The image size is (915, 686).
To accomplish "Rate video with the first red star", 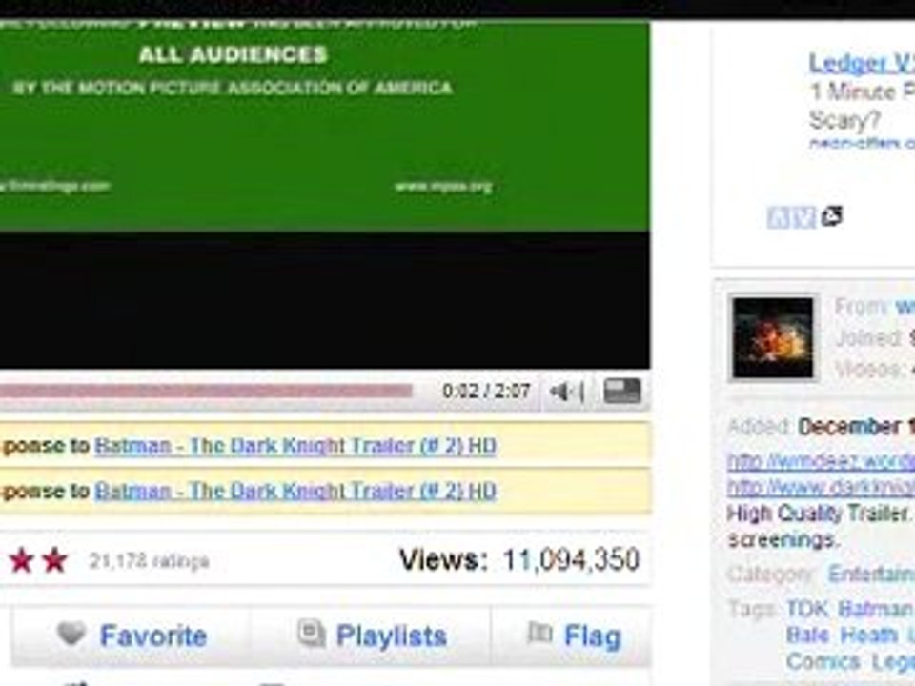I will (22, 560).
